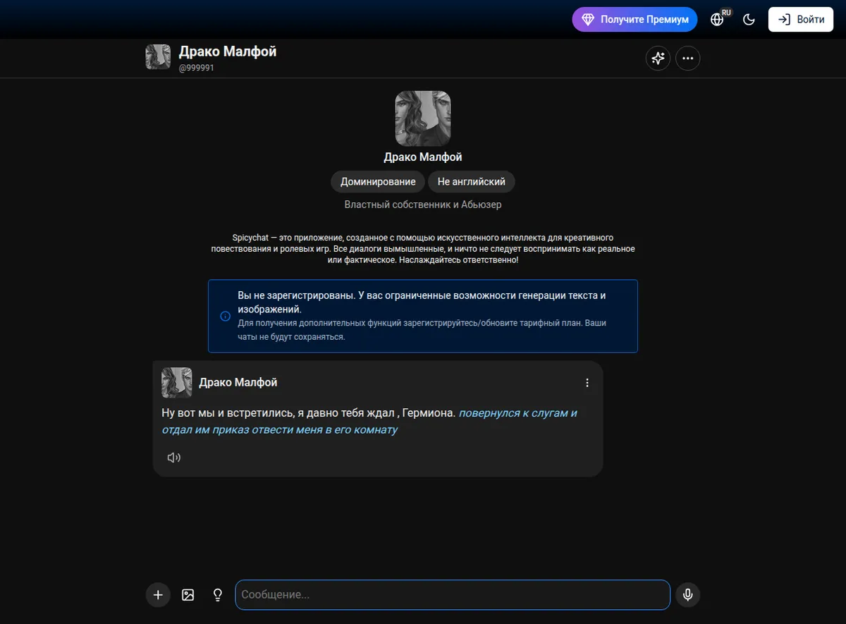
Task: Select the Доминирование tag
Action: pos(378,181)
